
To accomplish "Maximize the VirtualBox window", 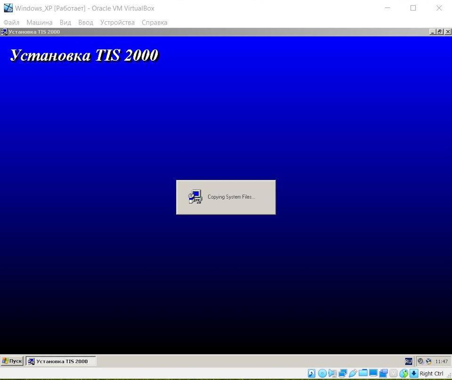I will tap(413, 8).
